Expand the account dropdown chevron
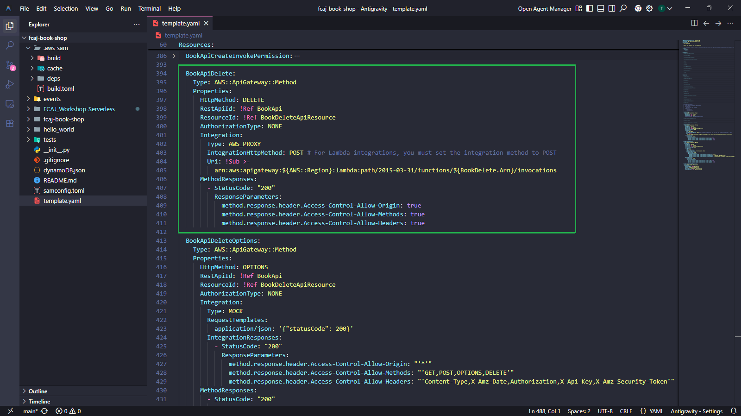The height and width of the screenshot is (416, 741). coord(670,8)
